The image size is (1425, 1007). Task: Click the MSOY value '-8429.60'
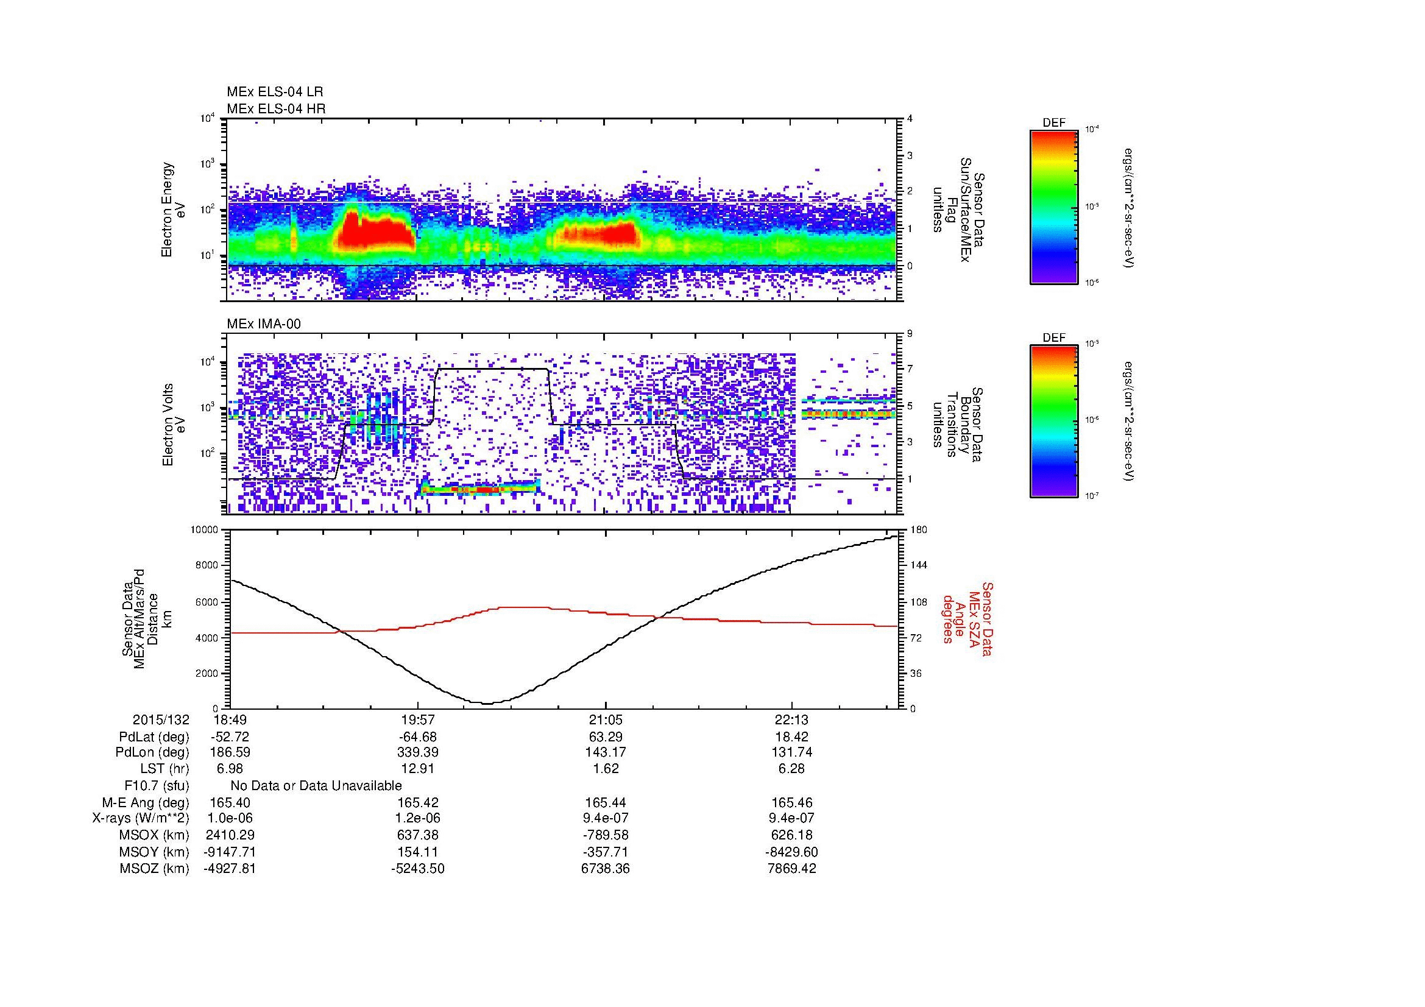coord(792,852)
